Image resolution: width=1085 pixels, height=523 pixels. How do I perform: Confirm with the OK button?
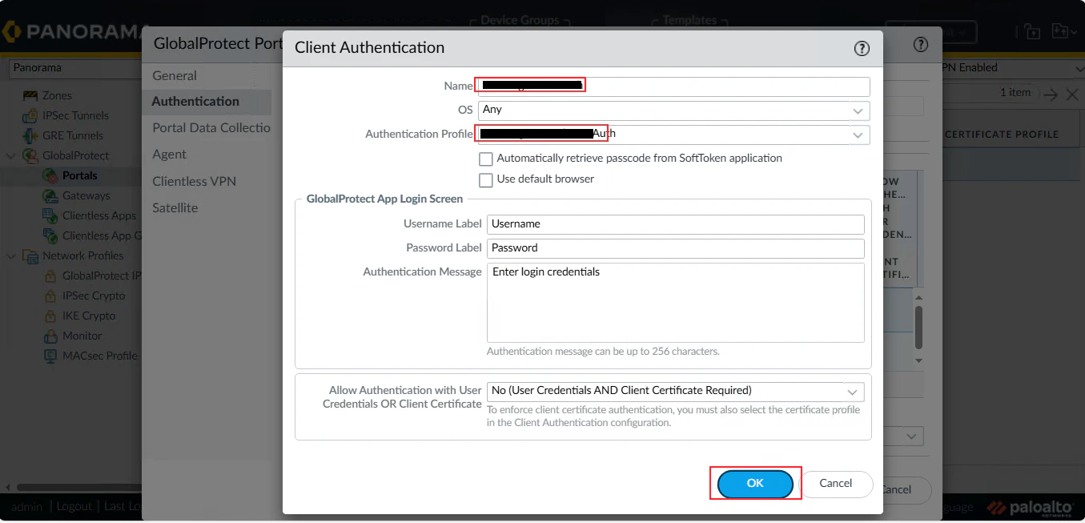[755, 484]
